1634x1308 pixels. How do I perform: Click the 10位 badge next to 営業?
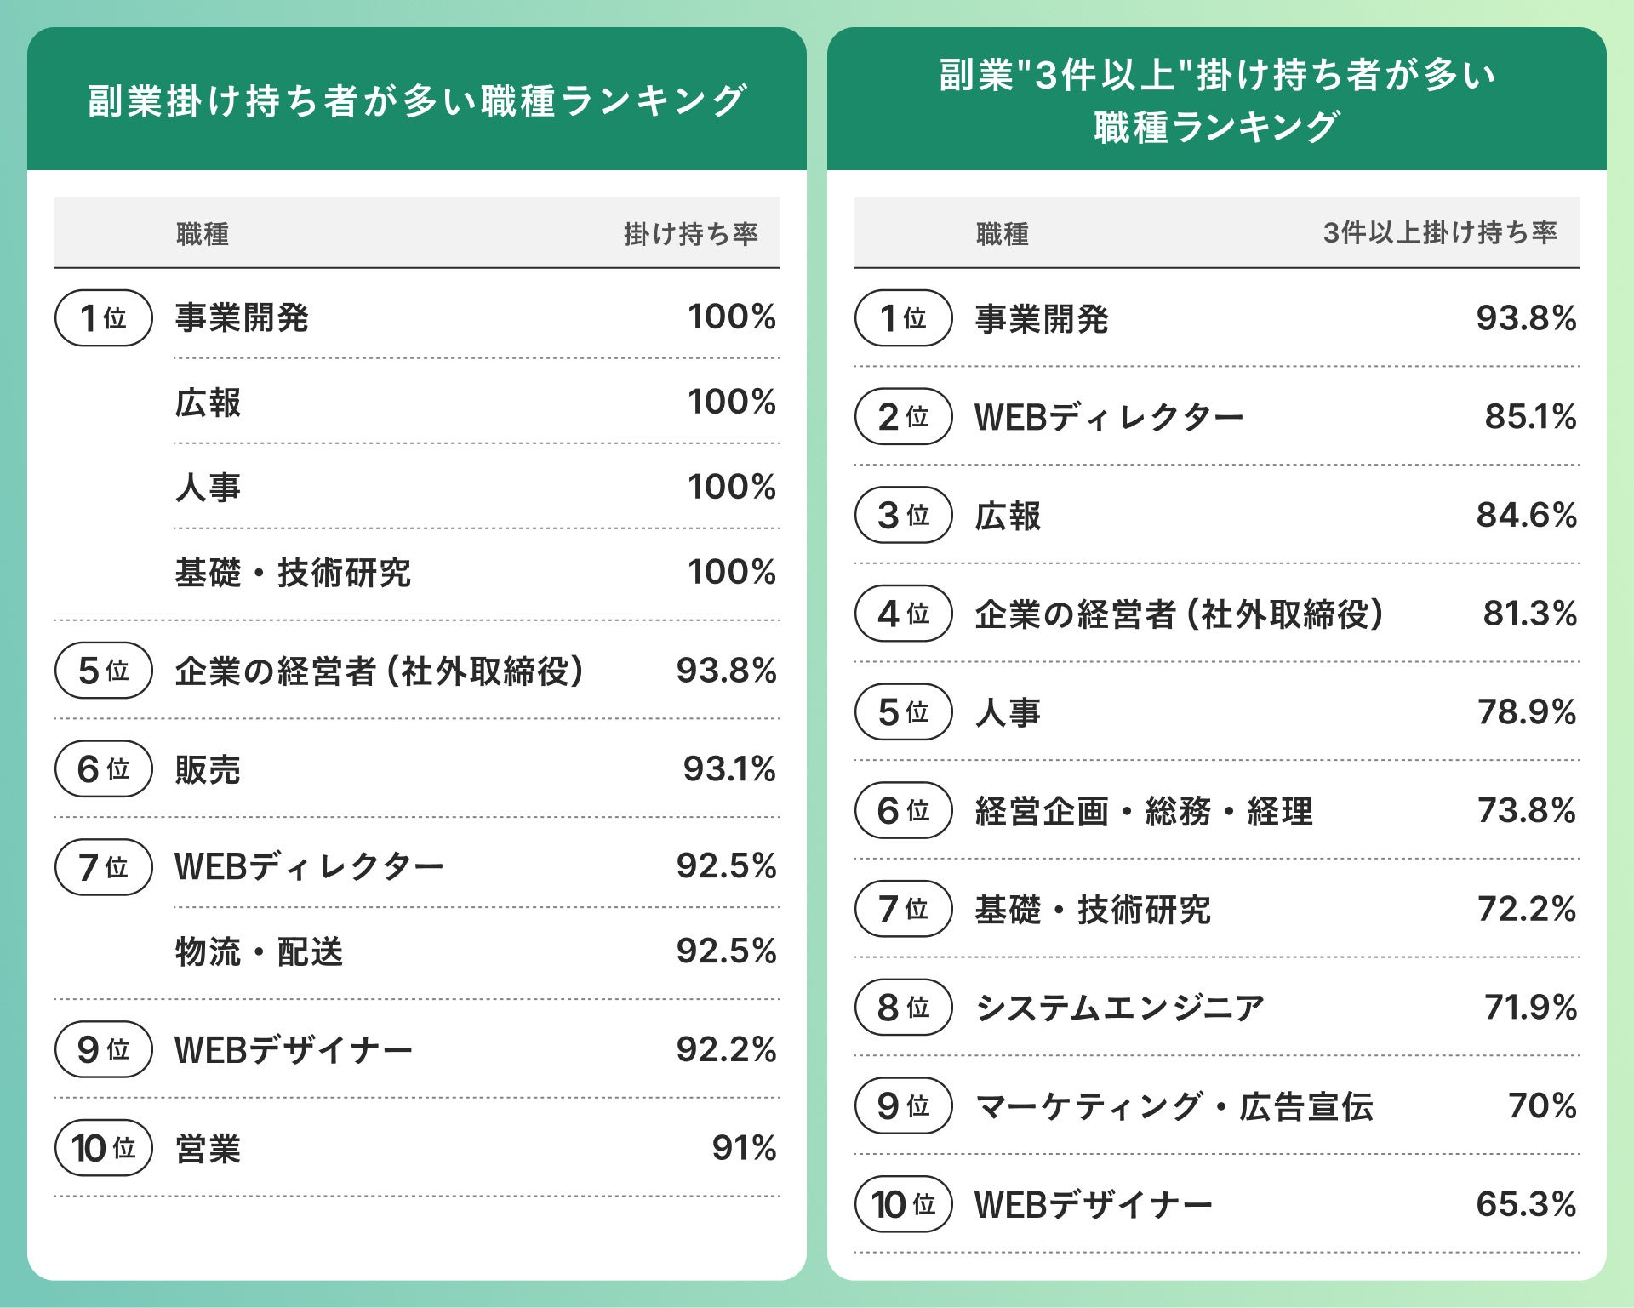(103, 1148)
